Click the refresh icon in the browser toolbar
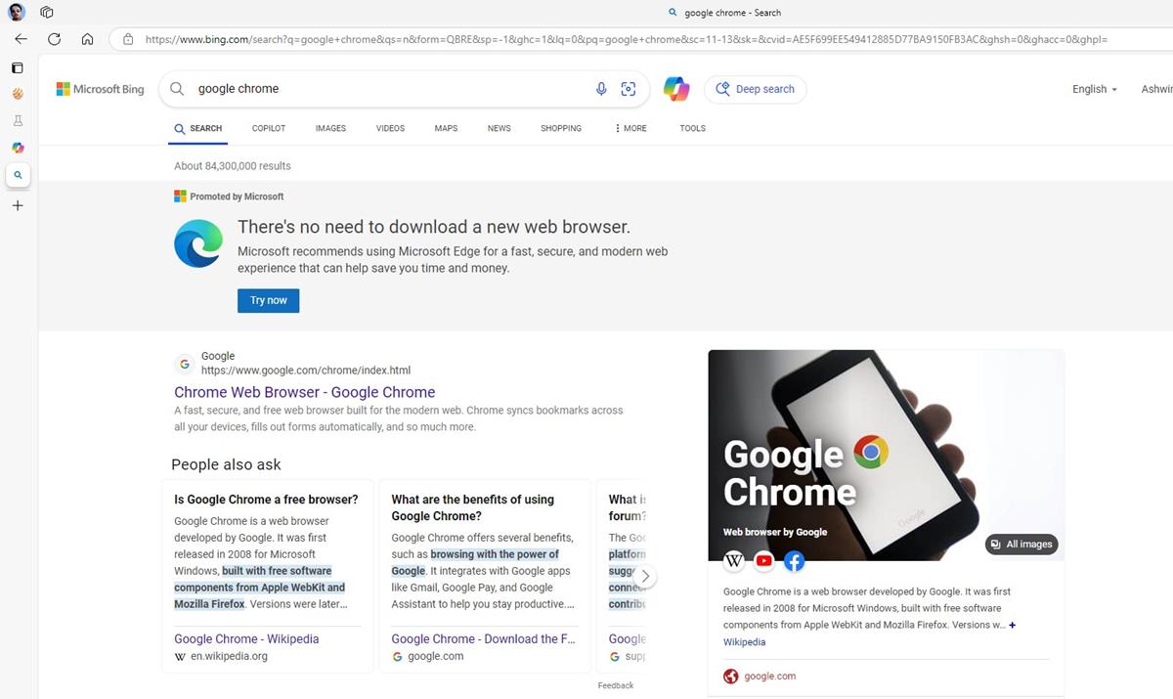The width and height of the screenshot is (1173, 699). click(55, 39)
